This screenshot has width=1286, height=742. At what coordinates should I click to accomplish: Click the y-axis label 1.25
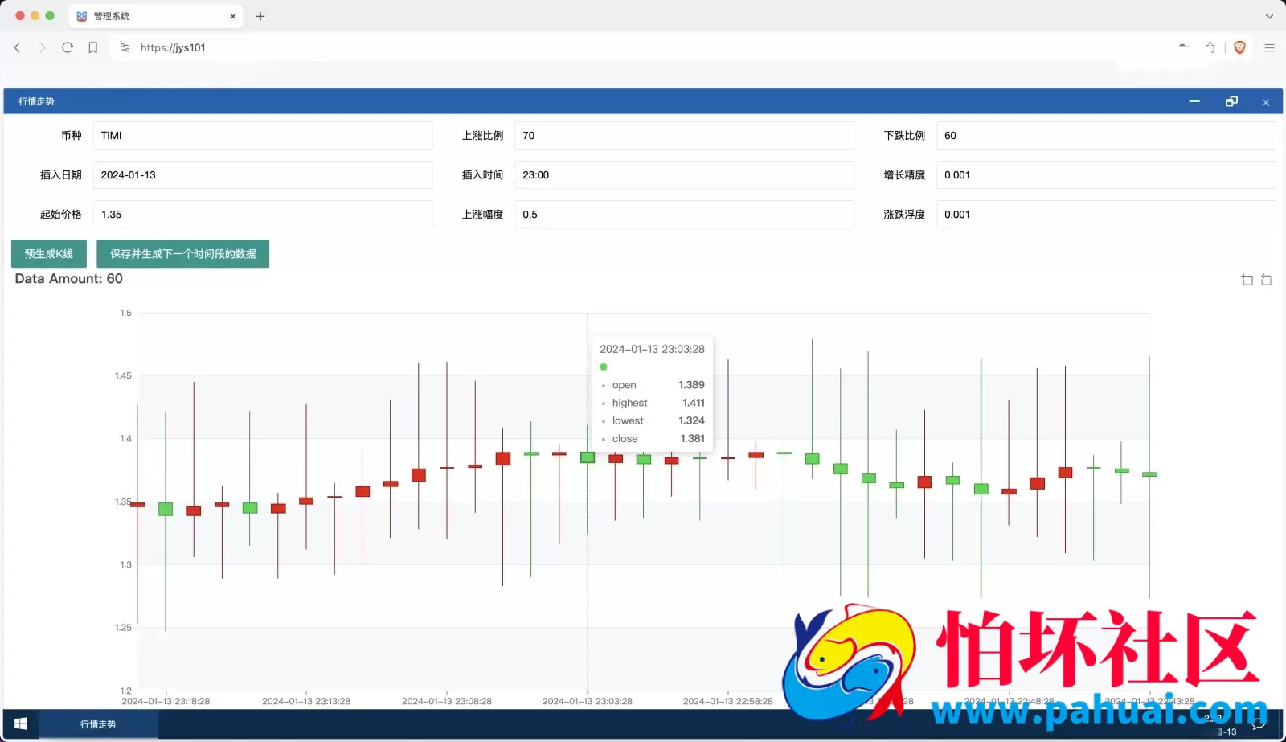[x=123, y=628]
